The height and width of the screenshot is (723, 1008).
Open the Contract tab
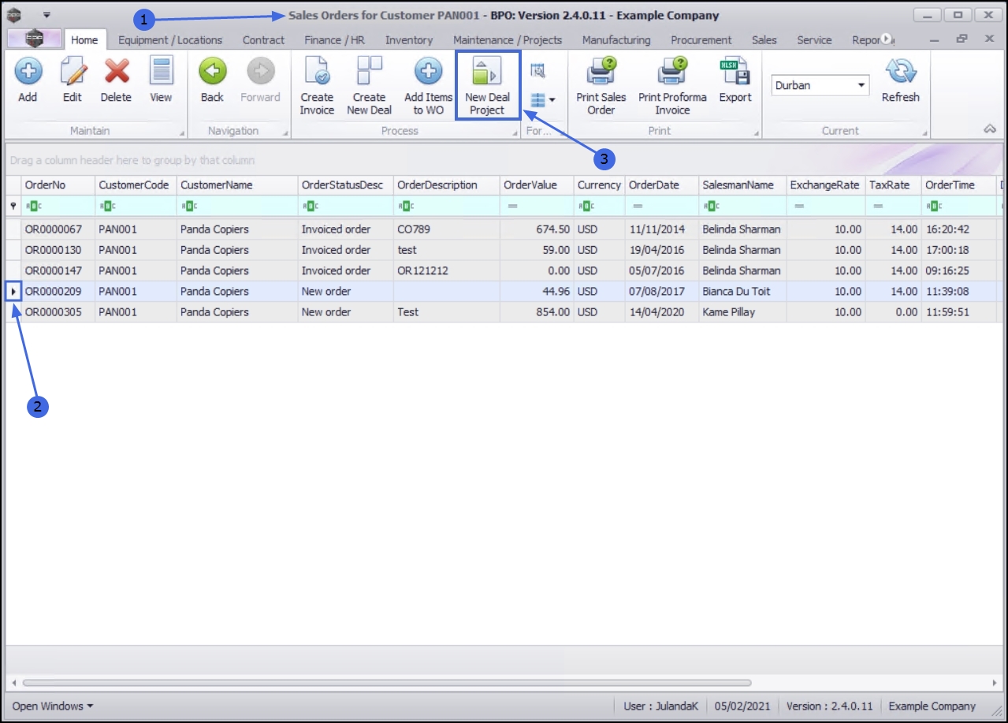[x=263, y=39]
